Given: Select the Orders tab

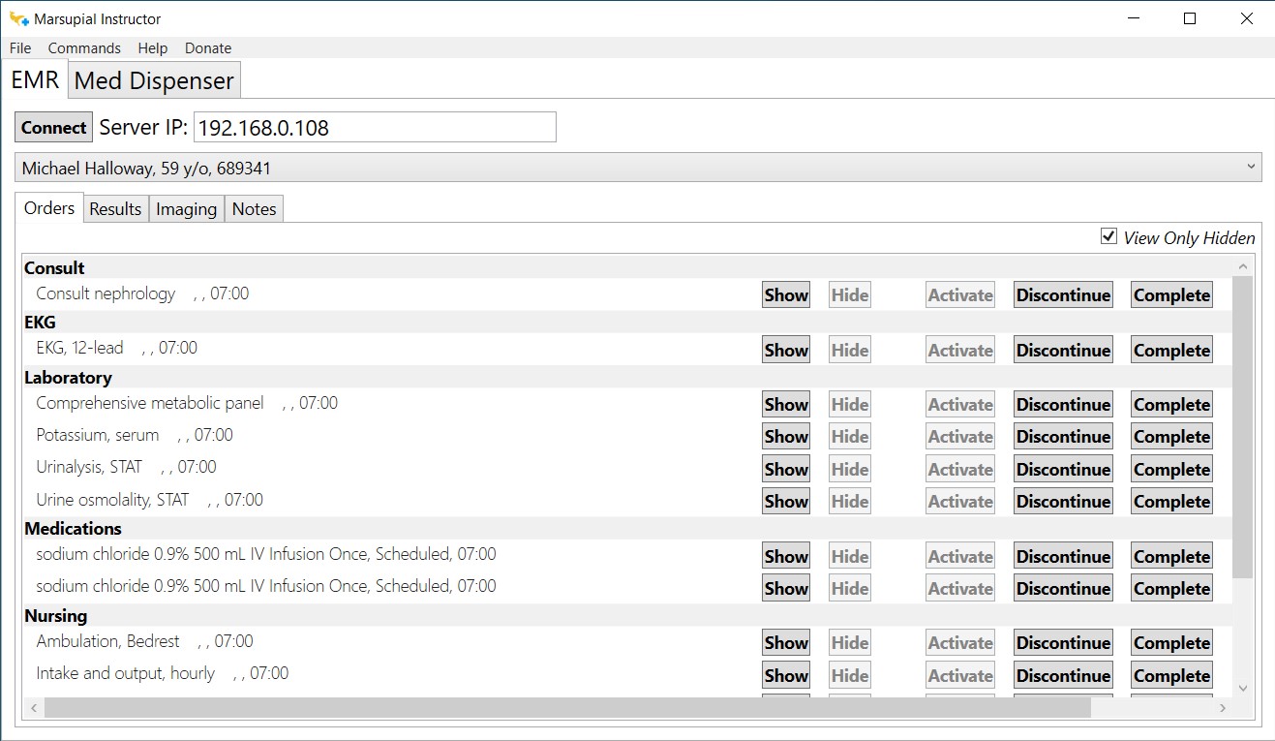Looking at the screenshot, I should click(49, 207).
